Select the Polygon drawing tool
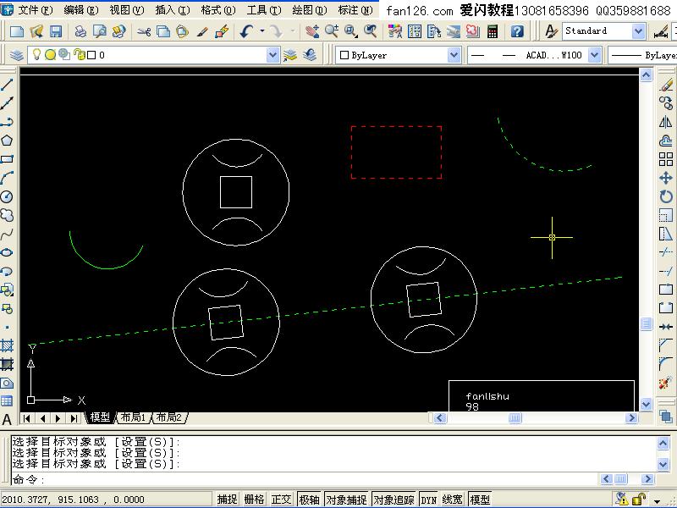 [x=7, y=141]
